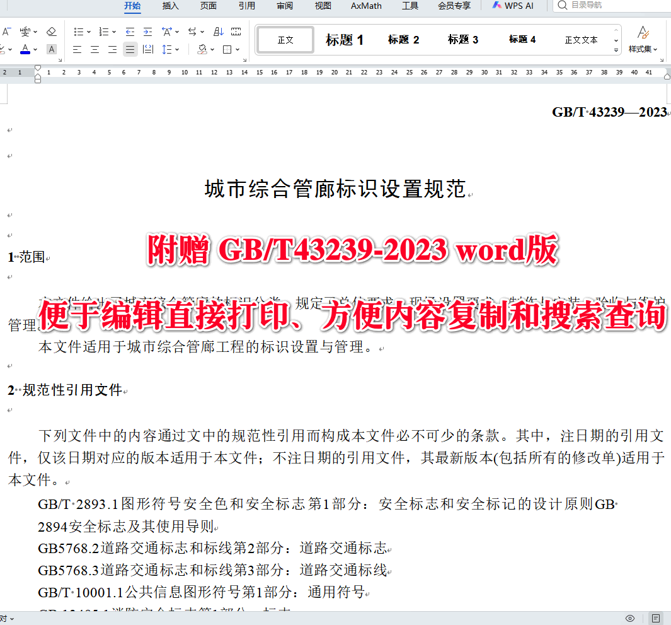The image size is (671, 625).
Task: Click the WPS AI button
Action: (513, 6)
